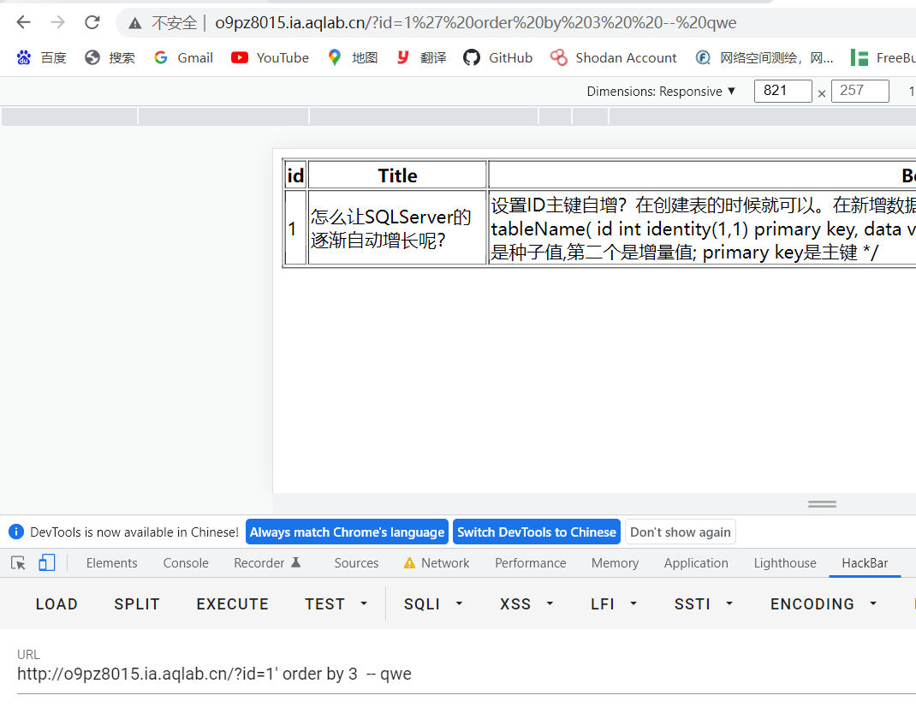Click the back navigation arrow

coord(22,23)
